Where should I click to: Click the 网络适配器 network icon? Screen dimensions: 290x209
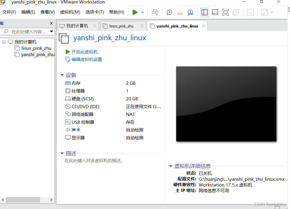click(68, 114)
